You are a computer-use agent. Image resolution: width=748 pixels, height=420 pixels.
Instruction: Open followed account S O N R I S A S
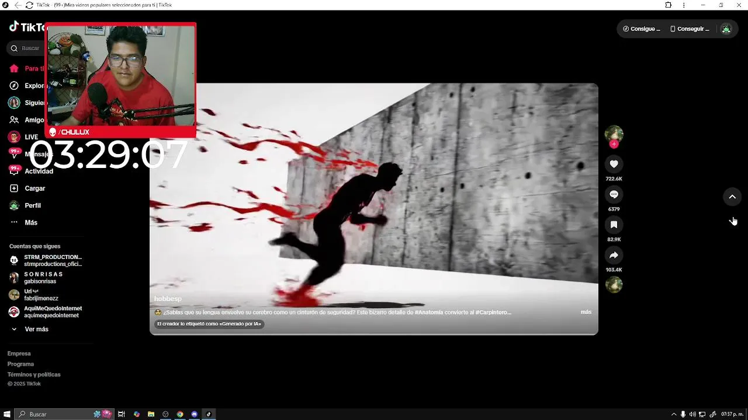click(36, 278)
